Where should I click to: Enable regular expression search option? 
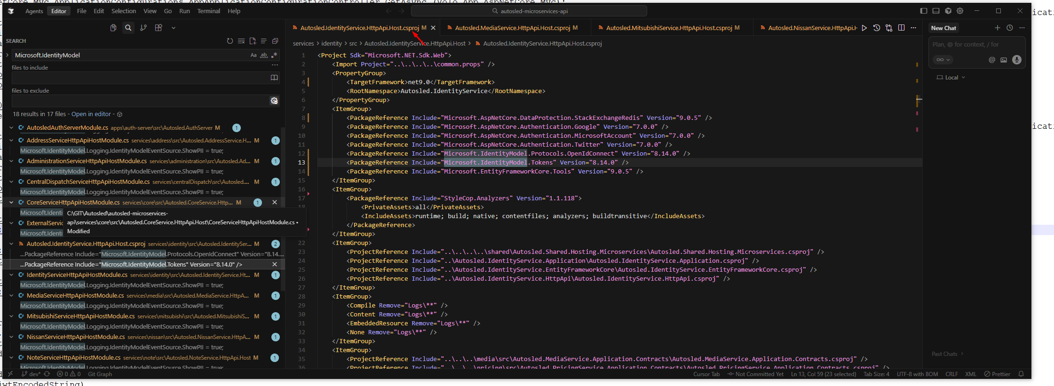click(274, 55)
